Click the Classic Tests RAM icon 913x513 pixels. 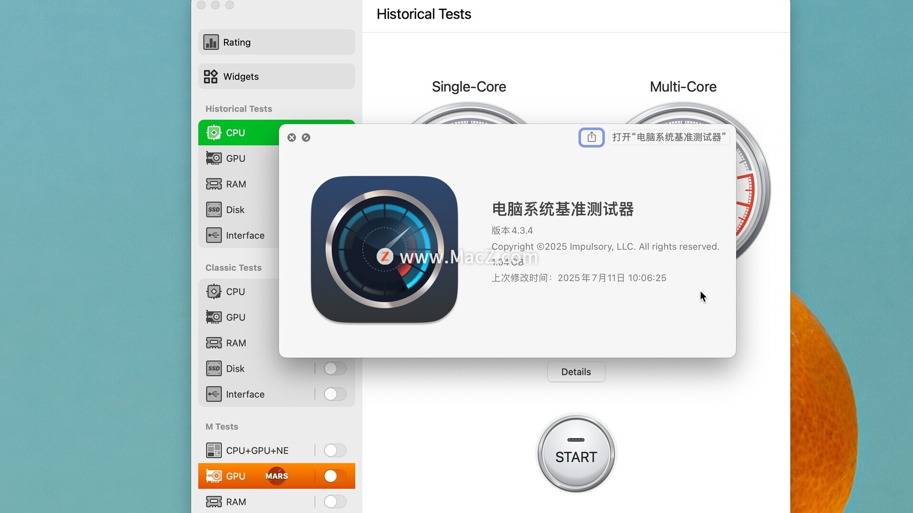point(214,342)
